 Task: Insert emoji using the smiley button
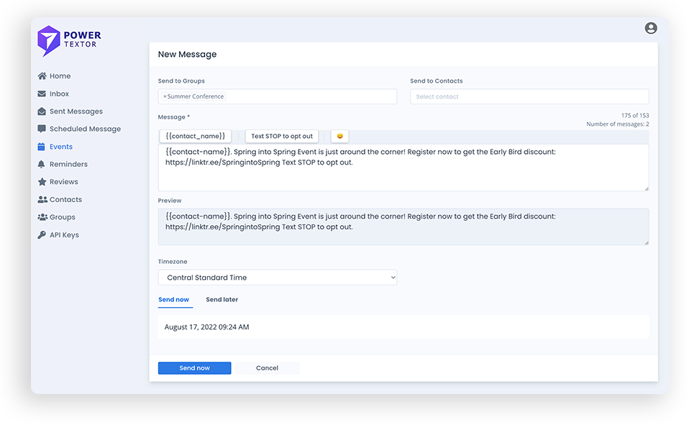point(339,136)
